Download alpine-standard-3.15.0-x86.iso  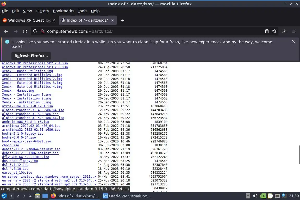(x=30, y=114)
